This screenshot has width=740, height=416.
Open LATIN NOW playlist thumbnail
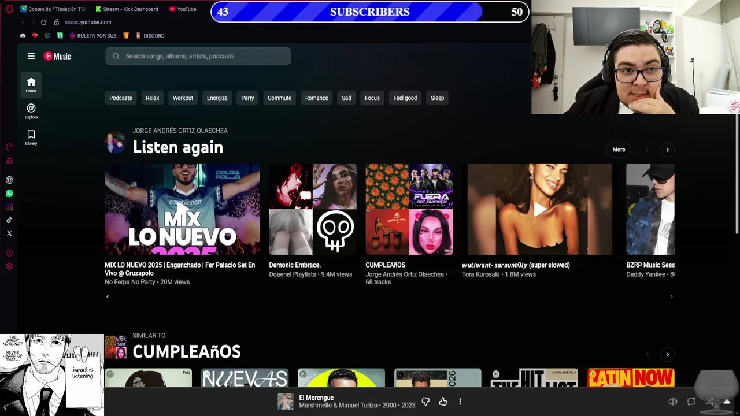631,378
